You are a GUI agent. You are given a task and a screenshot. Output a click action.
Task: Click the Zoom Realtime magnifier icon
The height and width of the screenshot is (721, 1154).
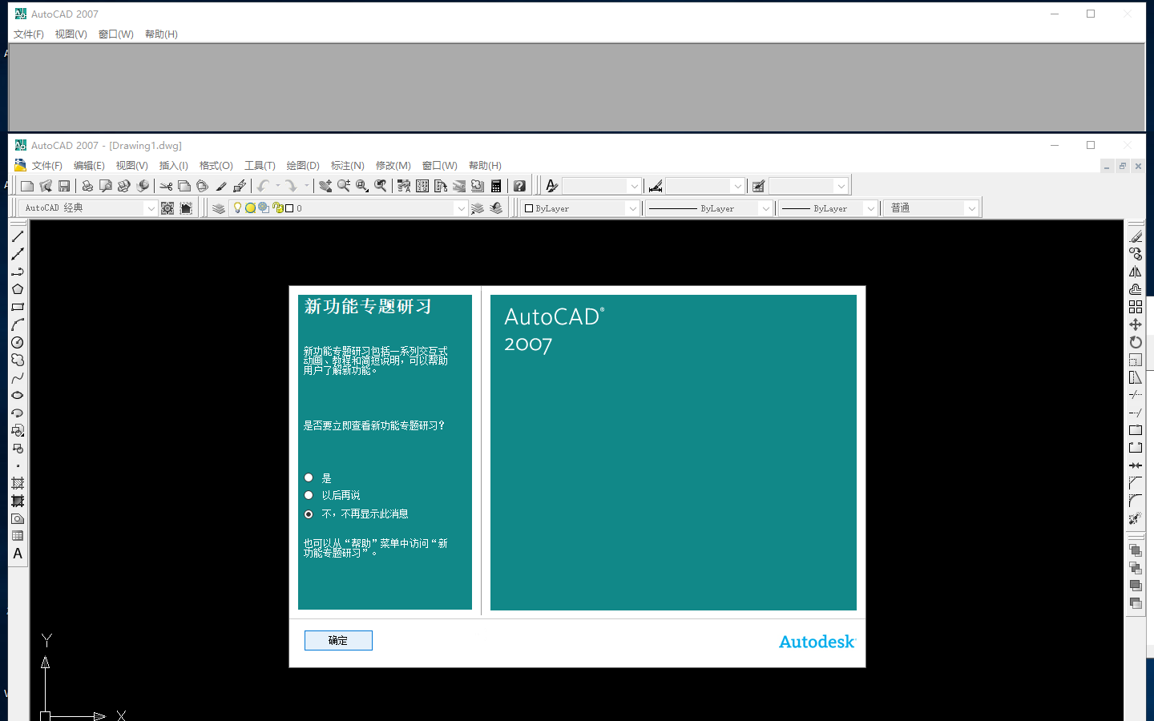pyautogui.click(x=343, y=186)
